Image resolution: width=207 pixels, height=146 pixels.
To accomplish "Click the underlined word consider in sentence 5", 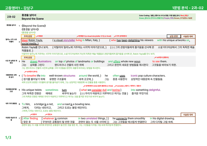I will click(x=97, y=90).
